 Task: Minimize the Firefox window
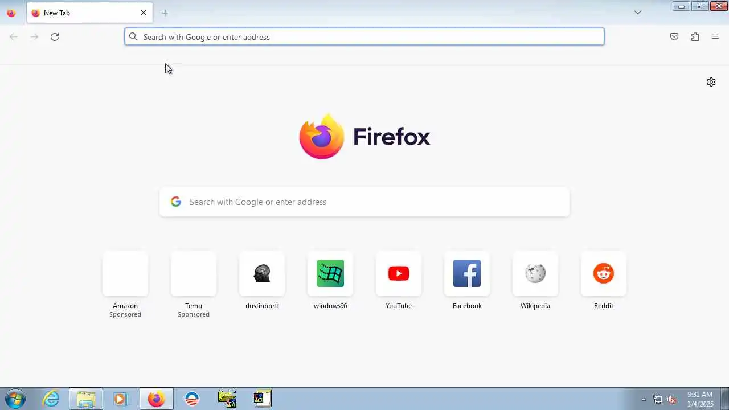[681, 6]
